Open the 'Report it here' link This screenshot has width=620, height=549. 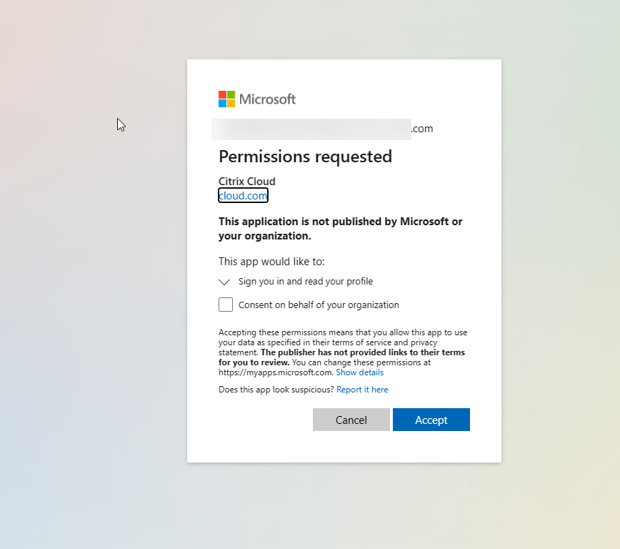click(x=362, y=390)
